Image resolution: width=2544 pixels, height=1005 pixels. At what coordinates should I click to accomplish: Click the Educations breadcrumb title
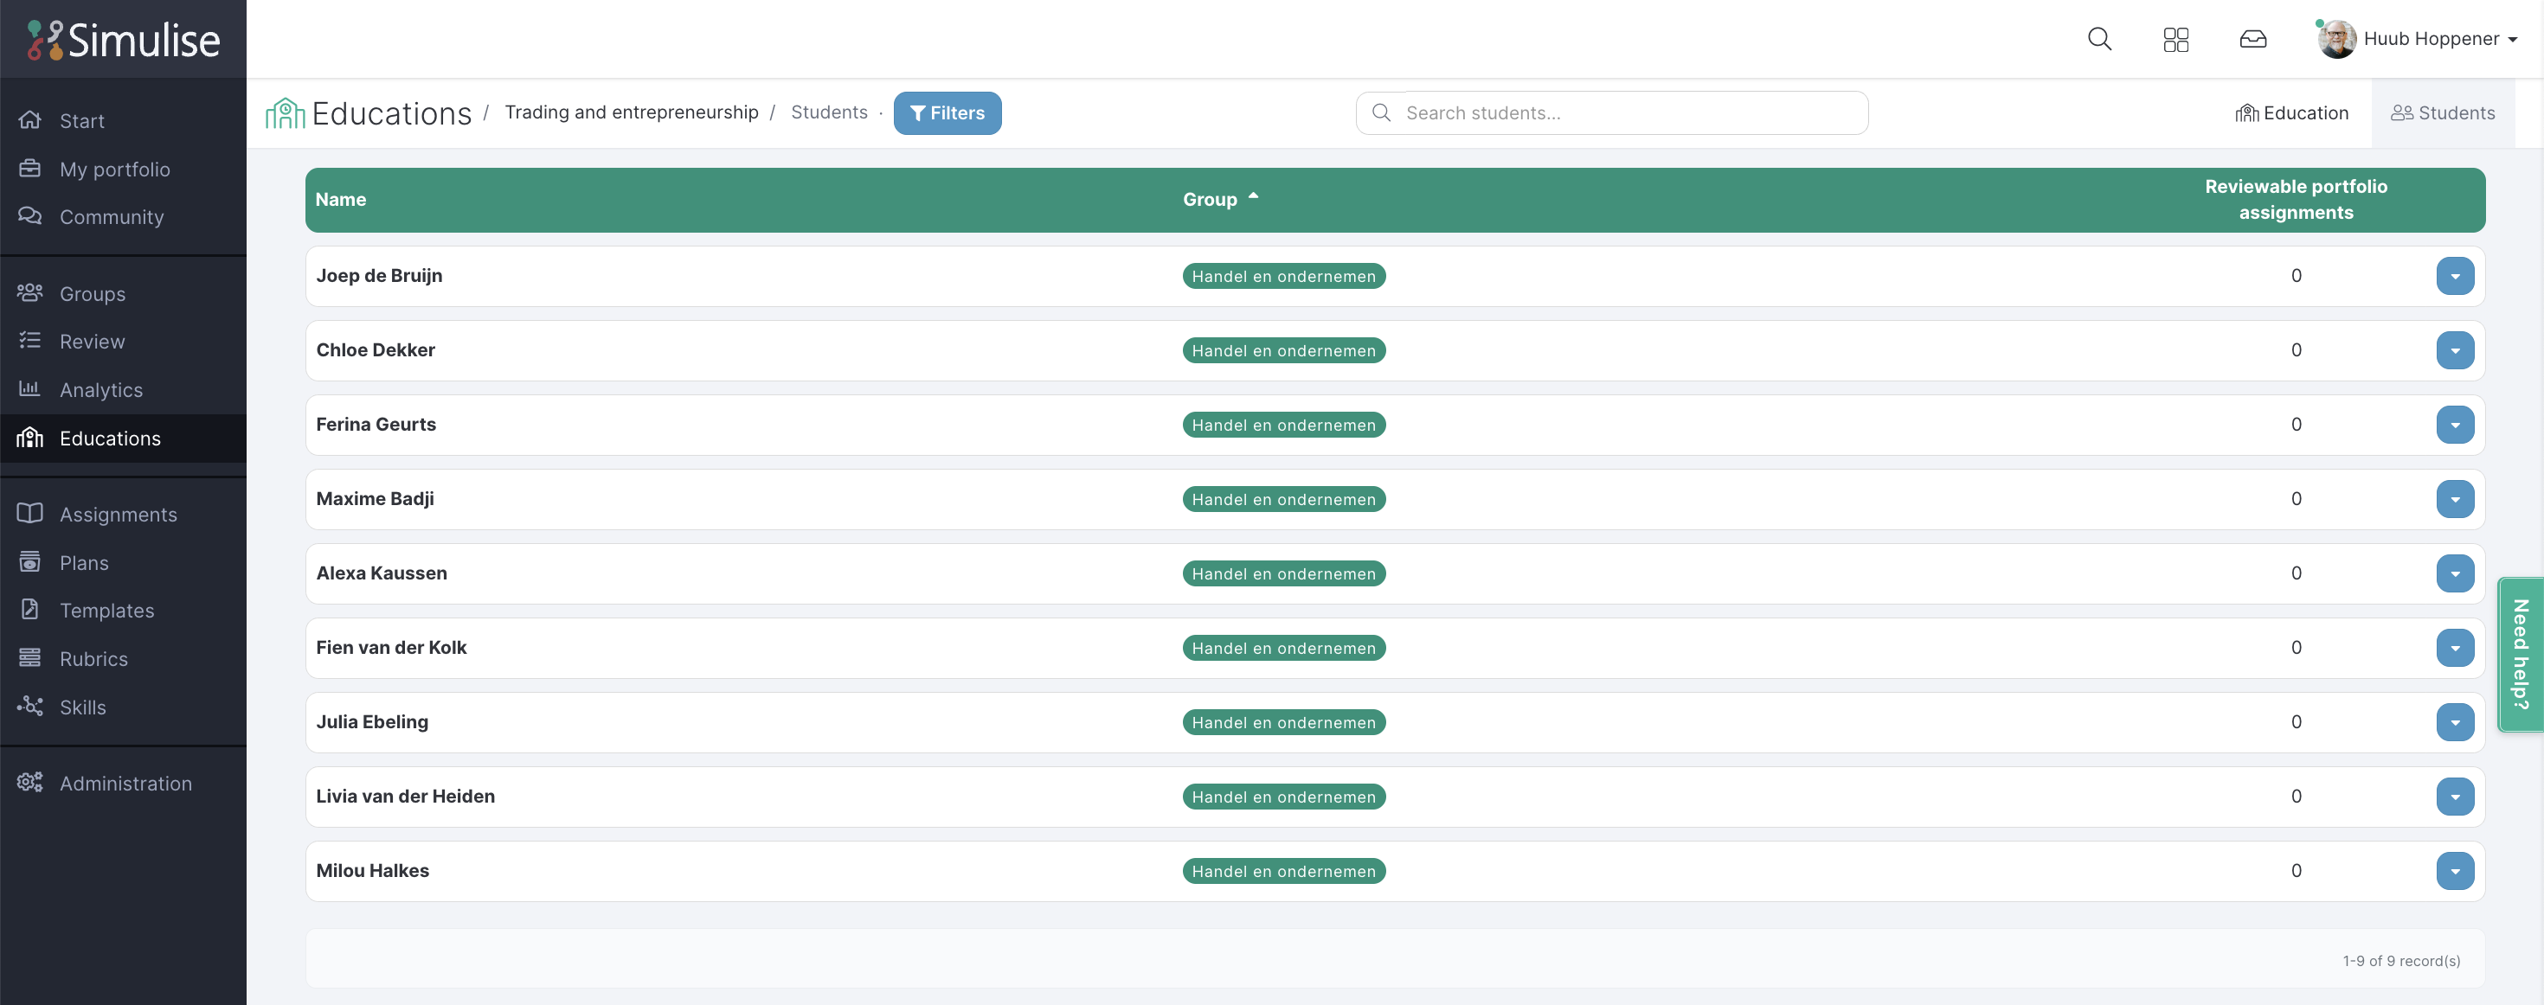[x=391, y=112]
